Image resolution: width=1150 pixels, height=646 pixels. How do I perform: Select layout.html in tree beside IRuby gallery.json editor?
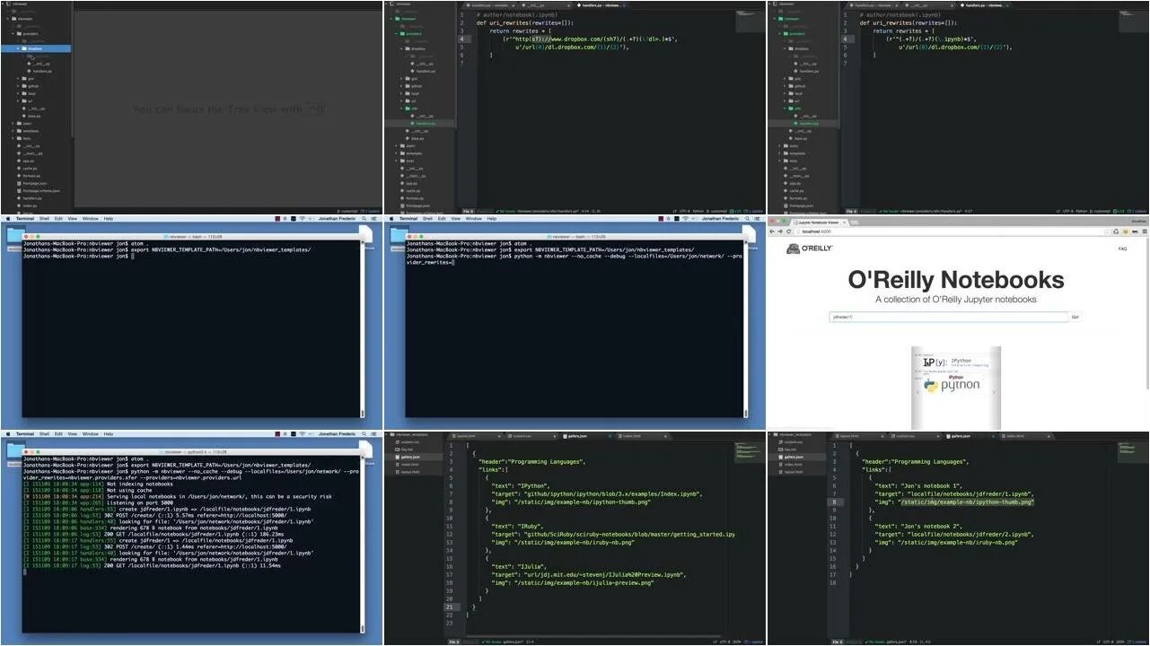[409, 471]
